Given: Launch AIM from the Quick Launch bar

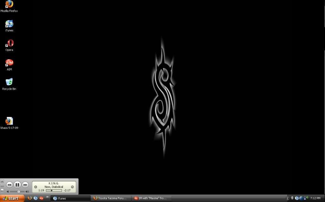Looking at the screenshot, I should point(41,198).
